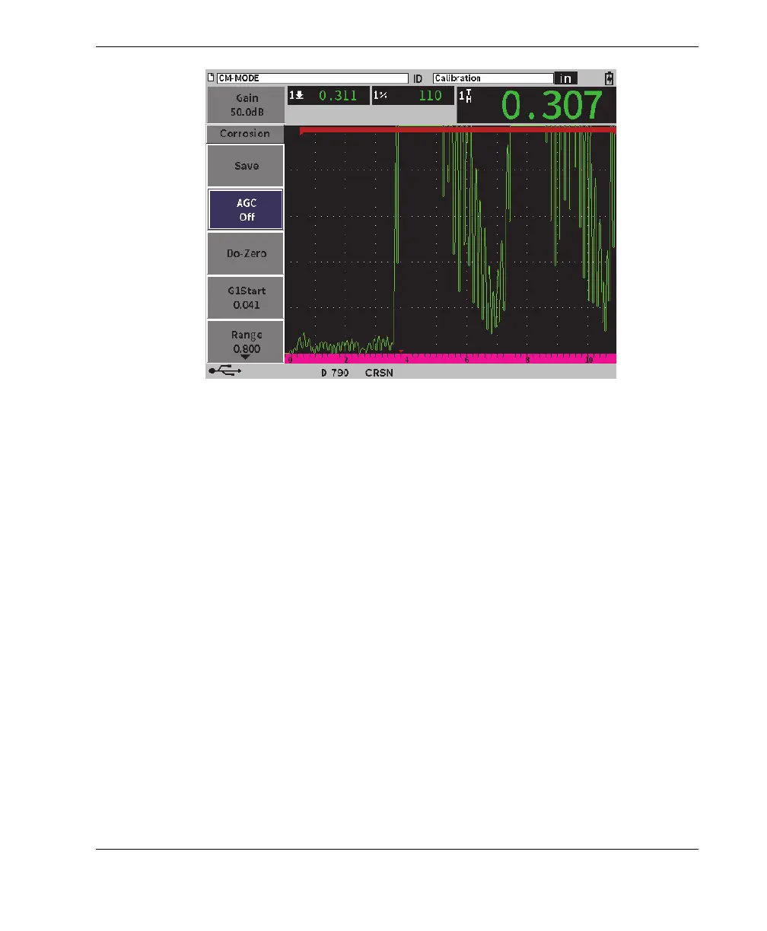Select the Calibration ID field

coord(493,78)
